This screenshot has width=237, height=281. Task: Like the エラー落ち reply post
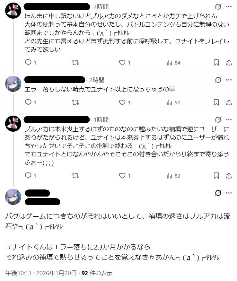pyautogui.click(x=122, y=102)
